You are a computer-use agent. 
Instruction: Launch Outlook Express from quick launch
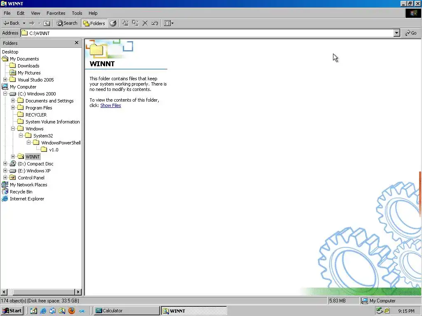pyautogui.click(x=52, y=311)
